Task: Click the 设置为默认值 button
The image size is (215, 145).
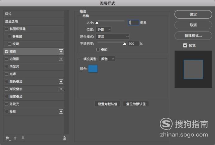Action: tap(107, 104)
